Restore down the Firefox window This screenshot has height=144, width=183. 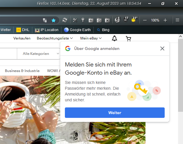pos(163,3)
